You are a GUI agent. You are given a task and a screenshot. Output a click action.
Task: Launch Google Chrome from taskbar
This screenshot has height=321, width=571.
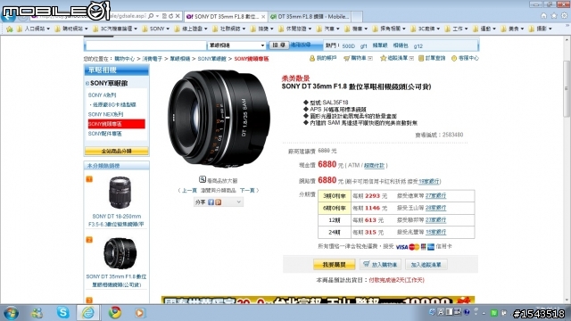tap(115, 313)
